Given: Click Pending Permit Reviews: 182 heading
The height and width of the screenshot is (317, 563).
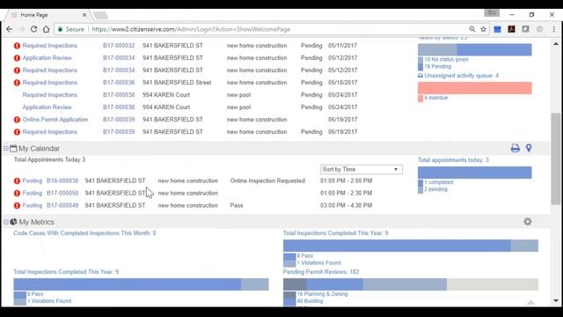Looking at the screenshot, I should tap(321, 272).
